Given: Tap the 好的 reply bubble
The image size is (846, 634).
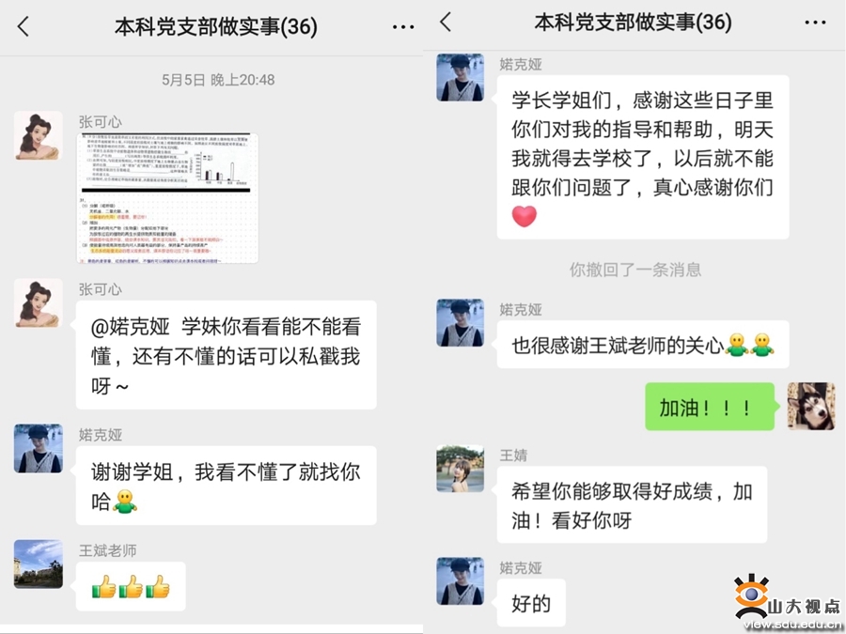Looking at the screenshot, I should (531, 603).
